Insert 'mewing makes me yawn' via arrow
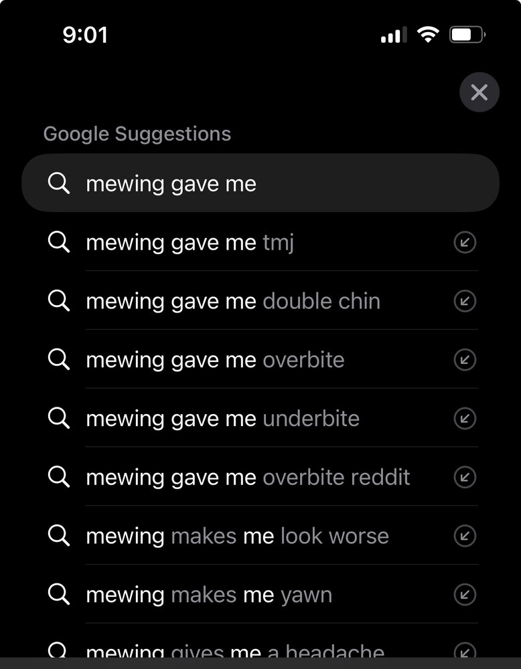 [x=465, y=595]
